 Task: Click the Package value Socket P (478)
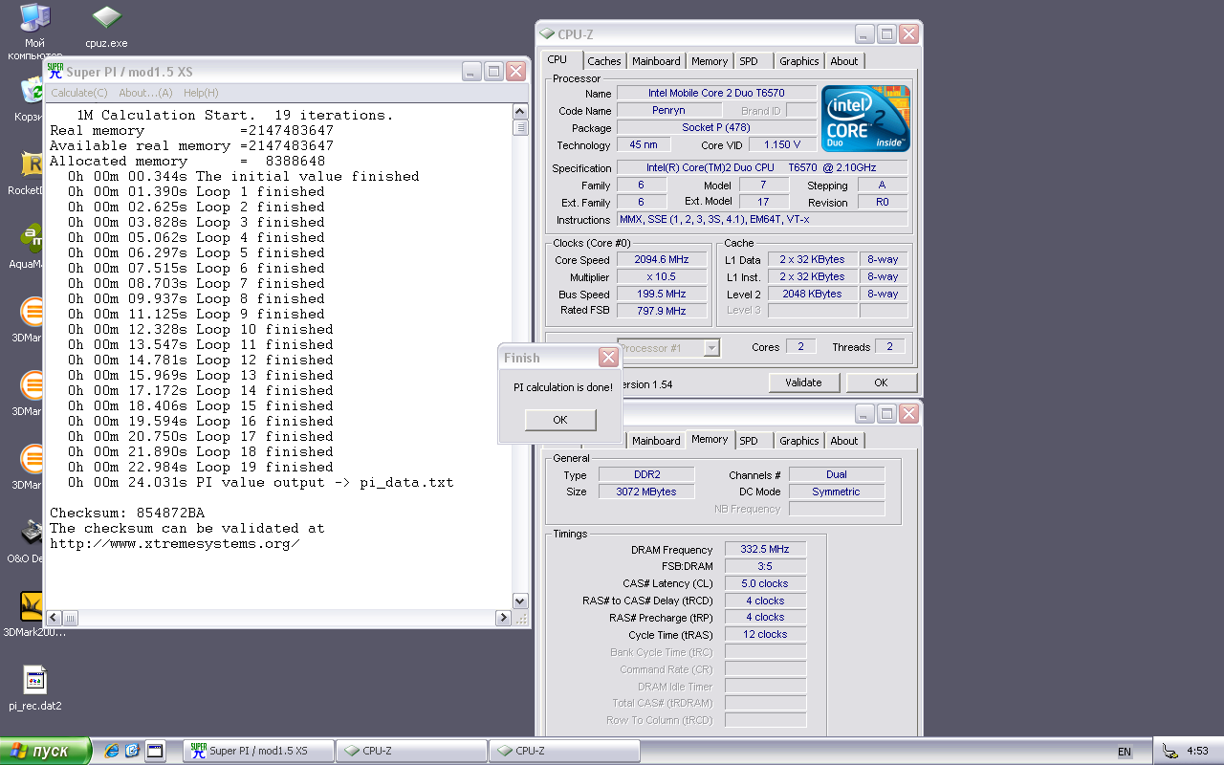click(716, 128)
